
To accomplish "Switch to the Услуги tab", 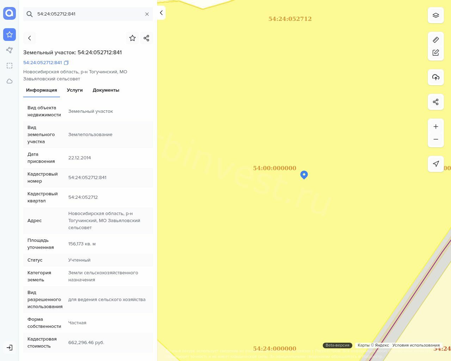I will (75, 90).
